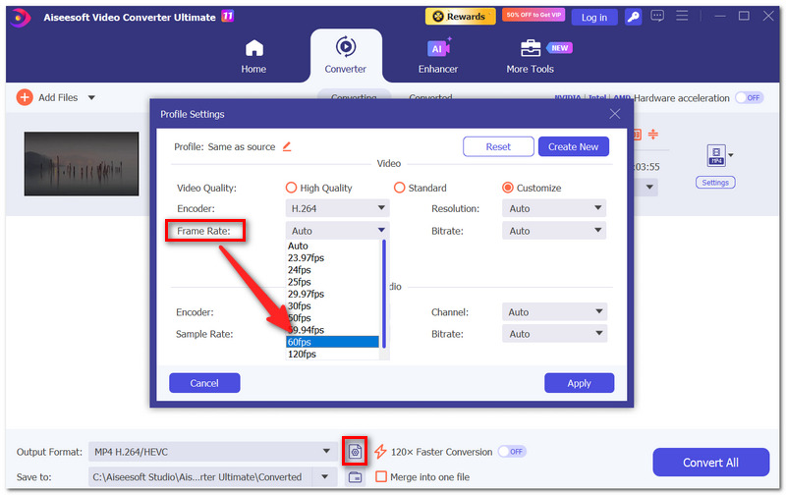Toggle 120× Faster Conversion switch
This screenshot has height=495, width=786.
[511, 452]
